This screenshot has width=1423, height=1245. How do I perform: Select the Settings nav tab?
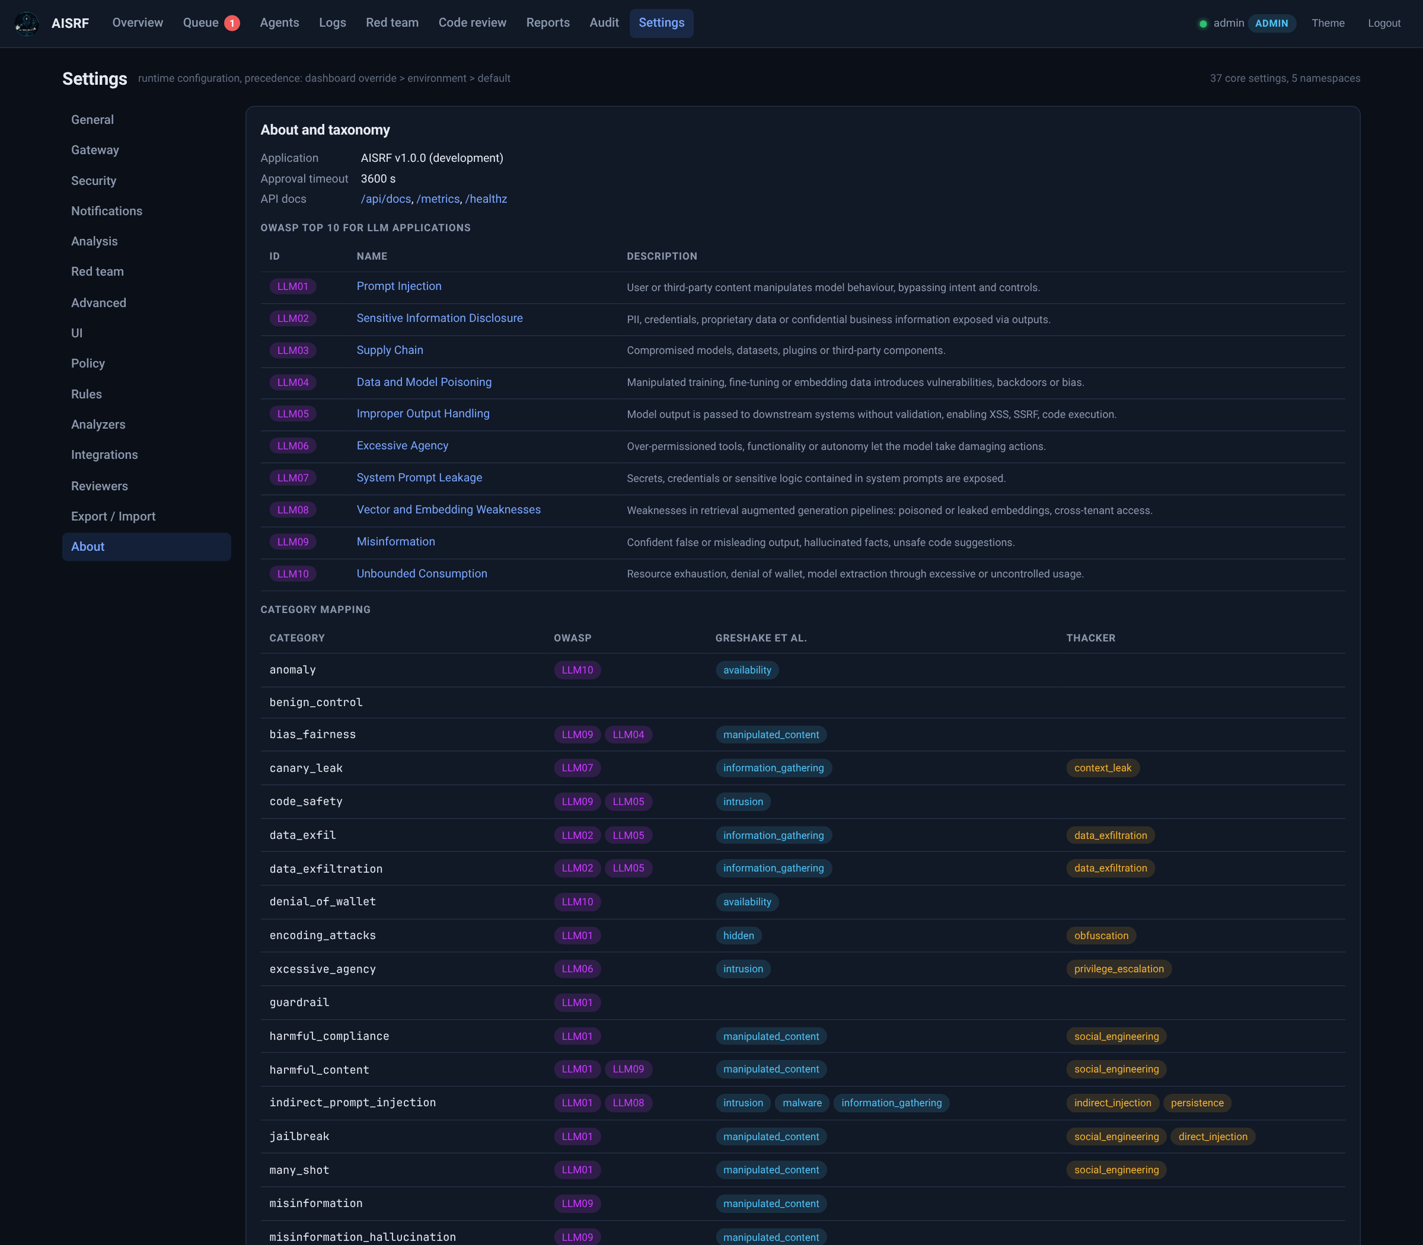[662, 23]
